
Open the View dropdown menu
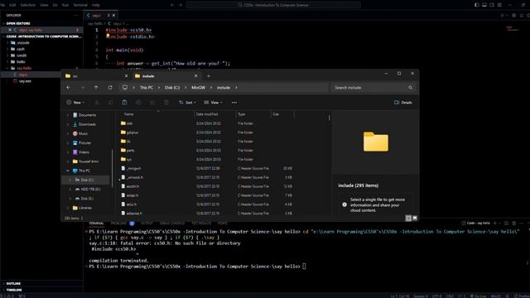[x=214, y=103]
